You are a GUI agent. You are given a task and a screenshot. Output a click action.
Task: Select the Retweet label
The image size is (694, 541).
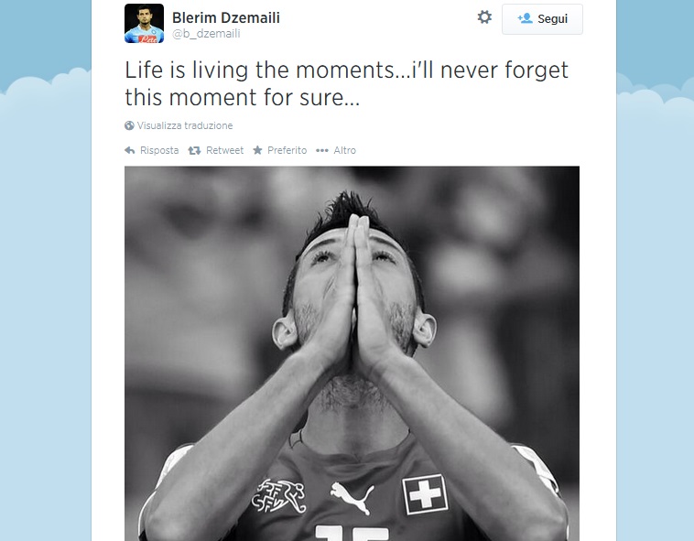[225, 150]
